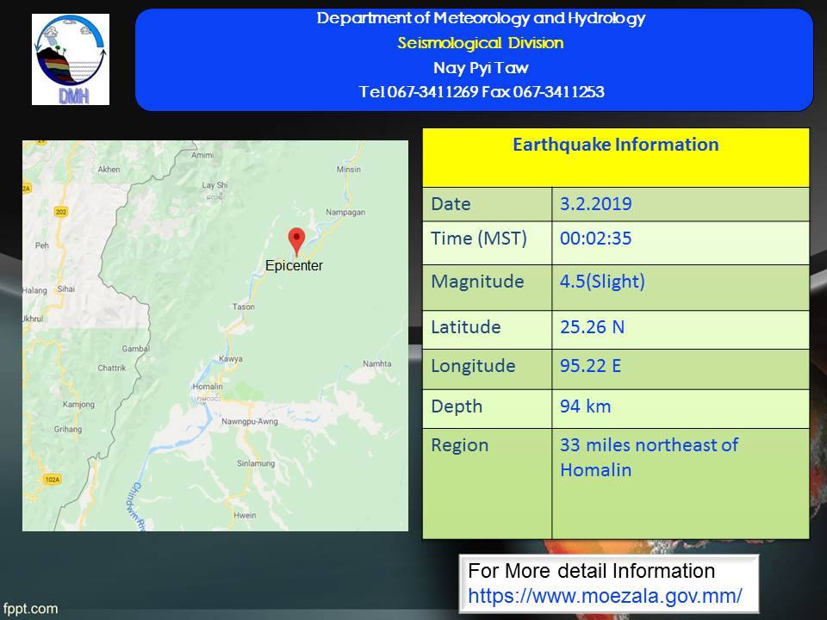Click the fppt.com footer text
827x620 pixels.
click(30, 609)
